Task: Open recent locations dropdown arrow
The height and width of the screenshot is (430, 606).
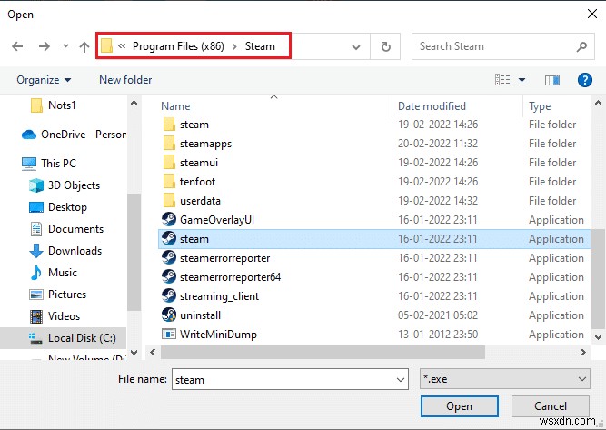Action: (x=65, y=46)
